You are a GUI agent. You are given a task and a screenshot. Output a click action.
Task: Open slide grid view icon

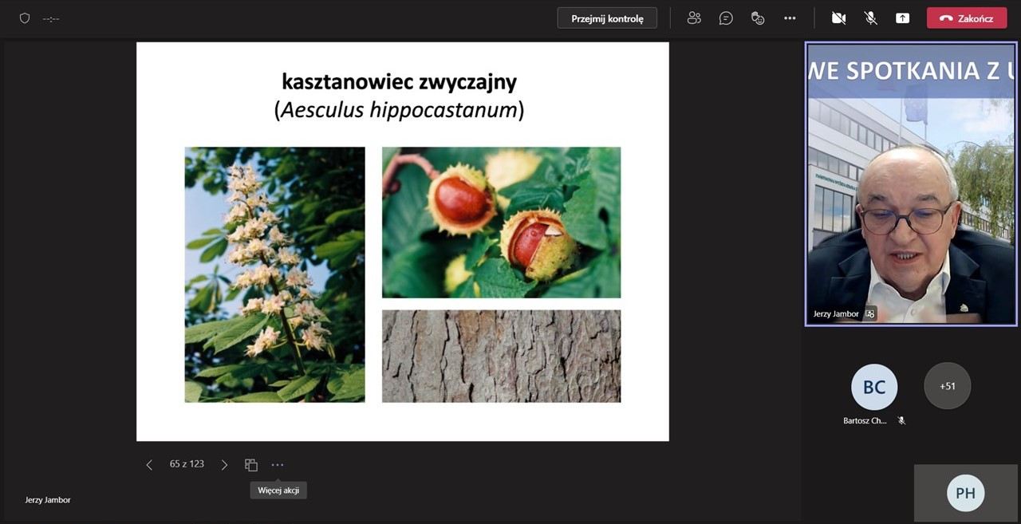[x=251, y=465]
